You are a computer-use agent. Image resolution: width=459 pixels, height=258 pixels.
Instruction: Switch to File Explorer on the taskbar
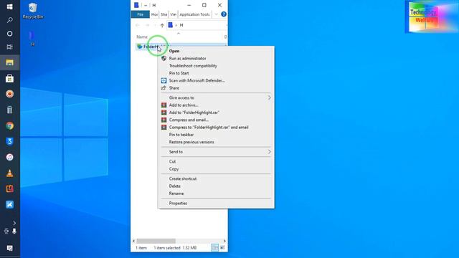point(9,62)
